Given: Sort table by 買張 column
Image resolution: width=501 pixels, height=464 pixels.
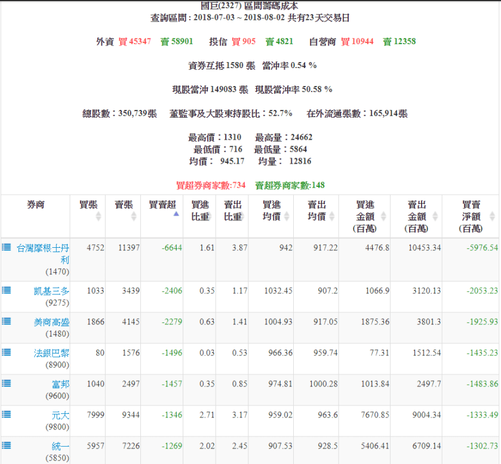Looking at the screenshot, I should (x=88, y=210).
